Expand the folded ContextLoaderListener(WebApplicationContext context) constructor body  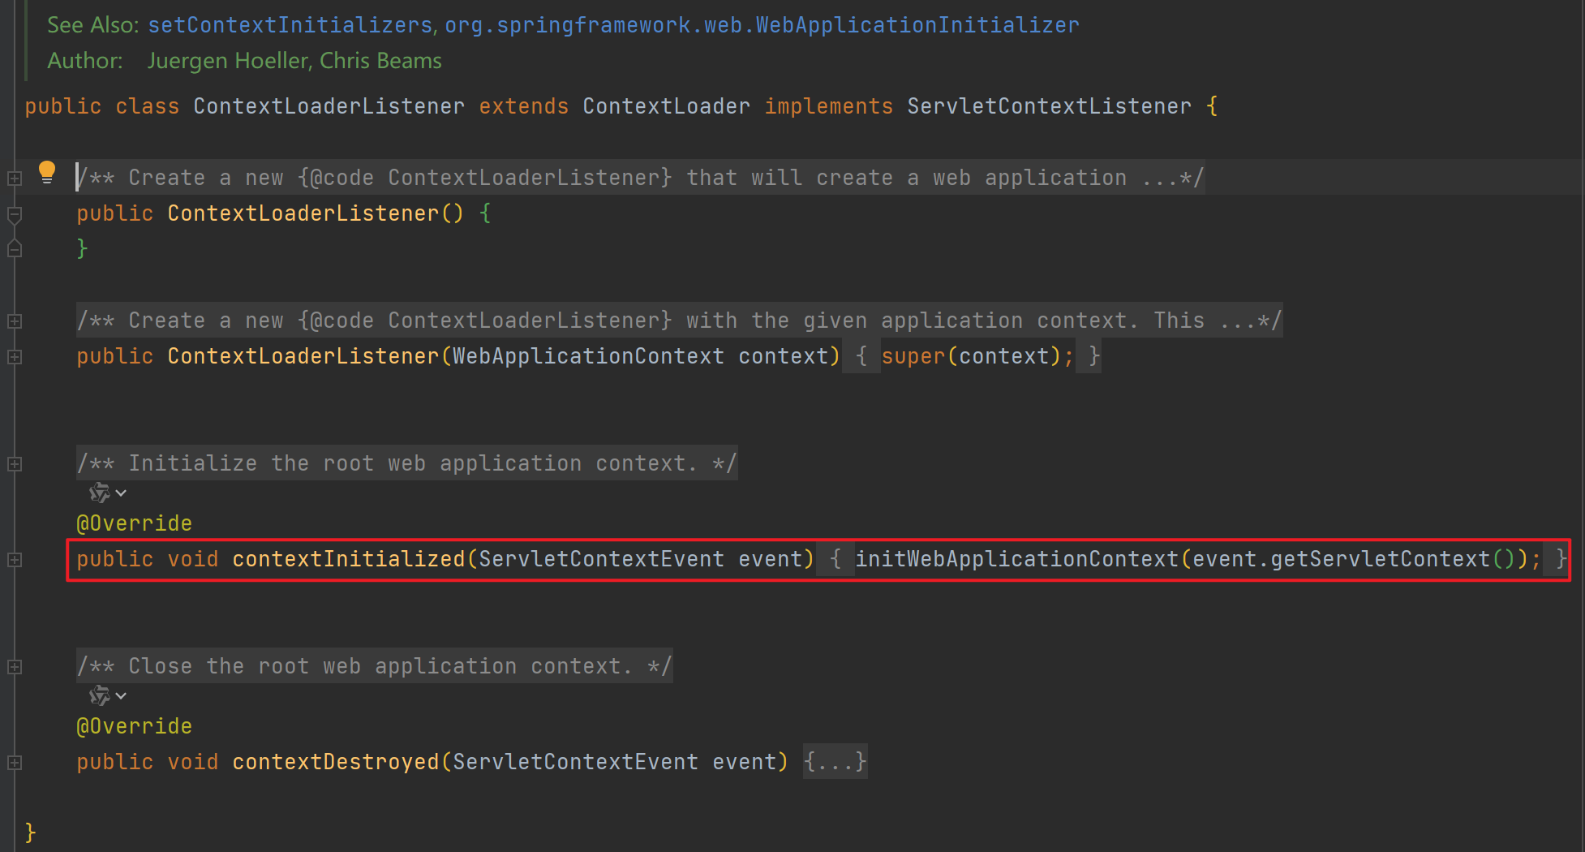pyautogui.click(x=15, y=356)
